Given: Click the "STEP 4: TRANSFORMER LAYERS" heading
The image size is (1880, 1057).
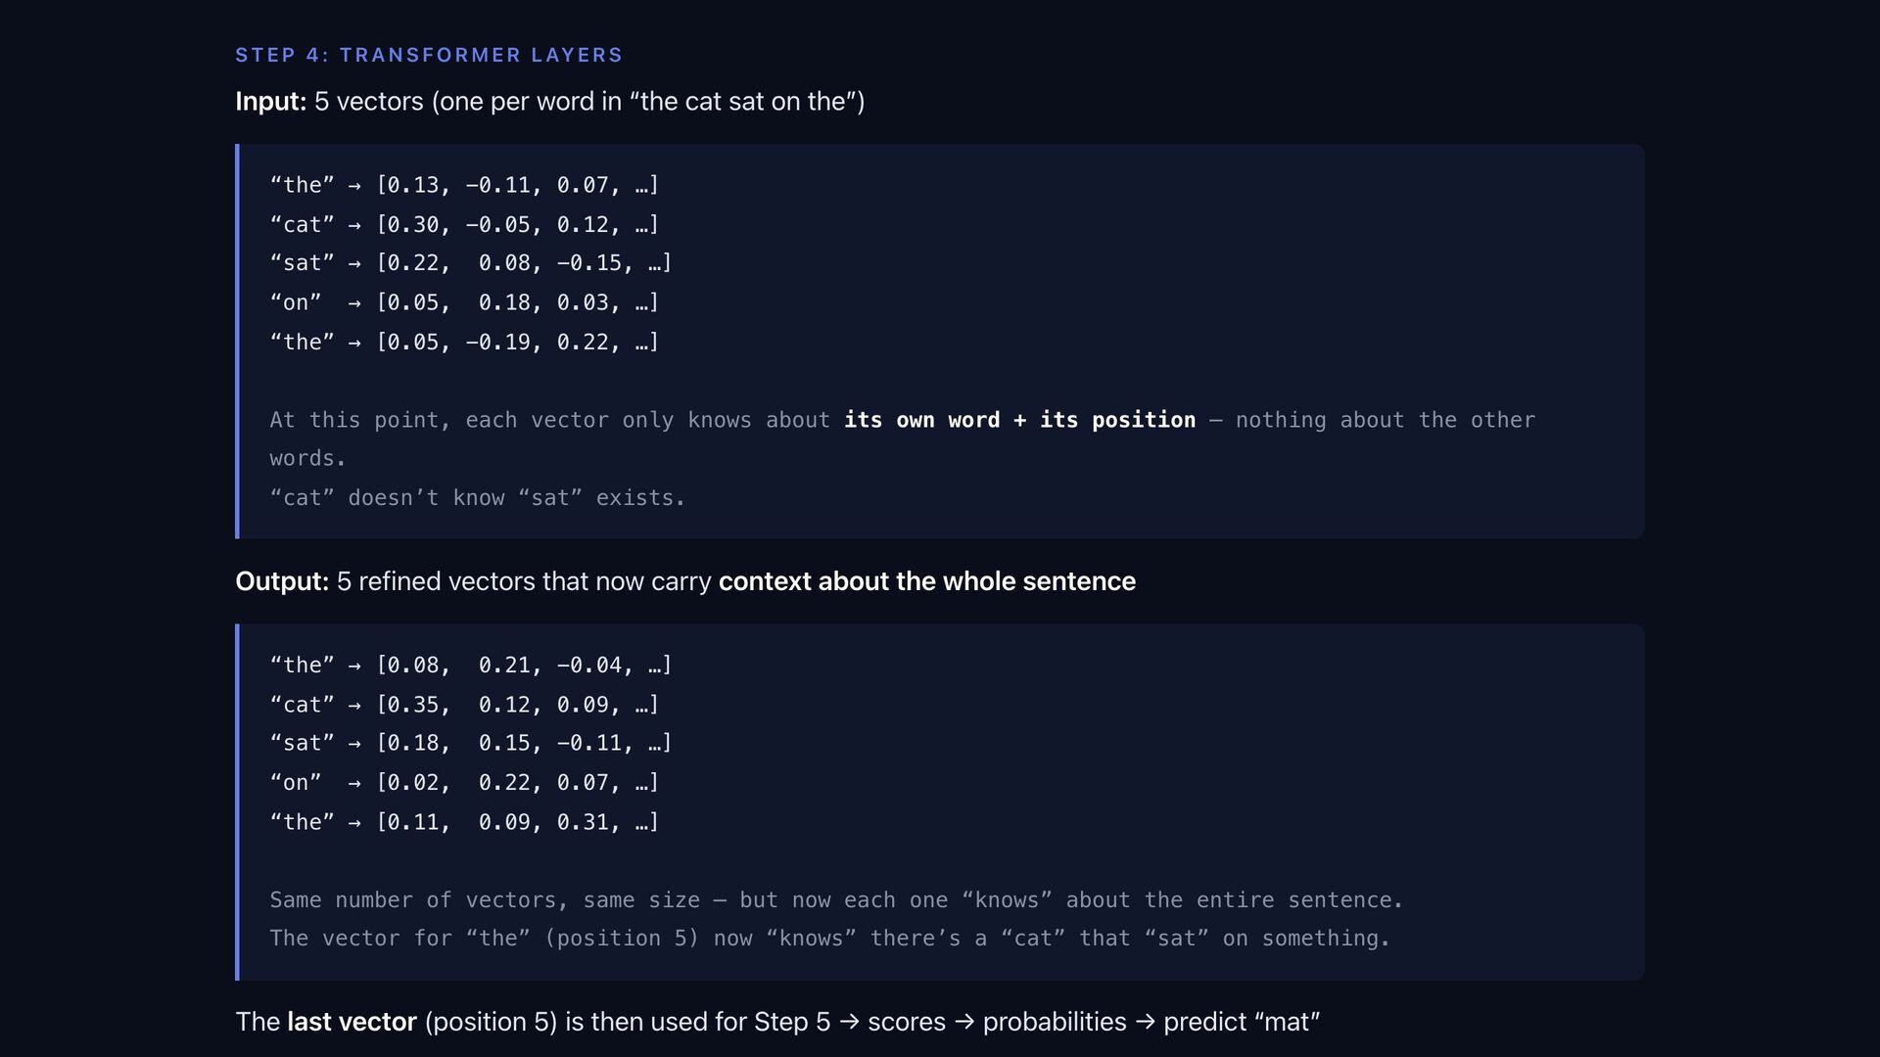Looking at the screenshot, I should pos(429,55).
